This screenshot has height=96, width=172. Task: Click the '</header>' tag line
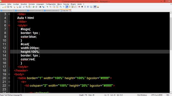tap(21, 70)
